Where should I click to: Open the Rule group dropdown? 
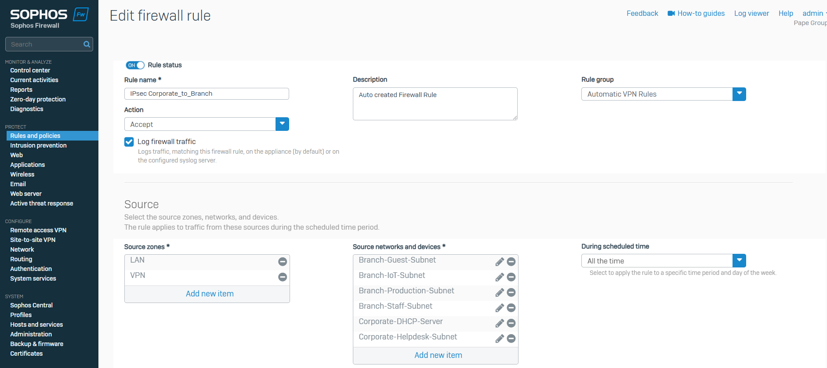click(x=664, y=94)
